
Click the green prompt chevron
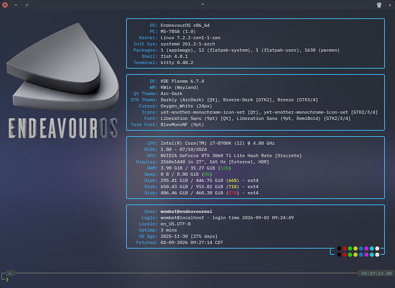[x=7, y=279]
